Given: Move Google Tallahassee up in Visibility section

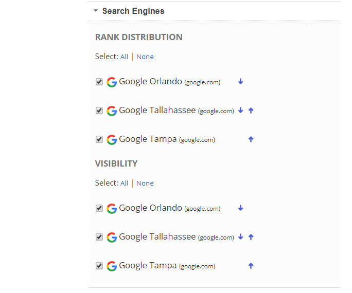Looking at the screenshot, I should tap(251, 237).
